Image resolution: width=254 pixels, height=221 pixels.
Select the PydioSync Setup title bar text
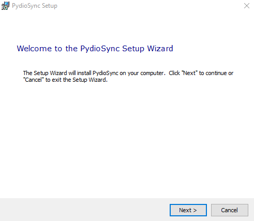tap(35, 6)
